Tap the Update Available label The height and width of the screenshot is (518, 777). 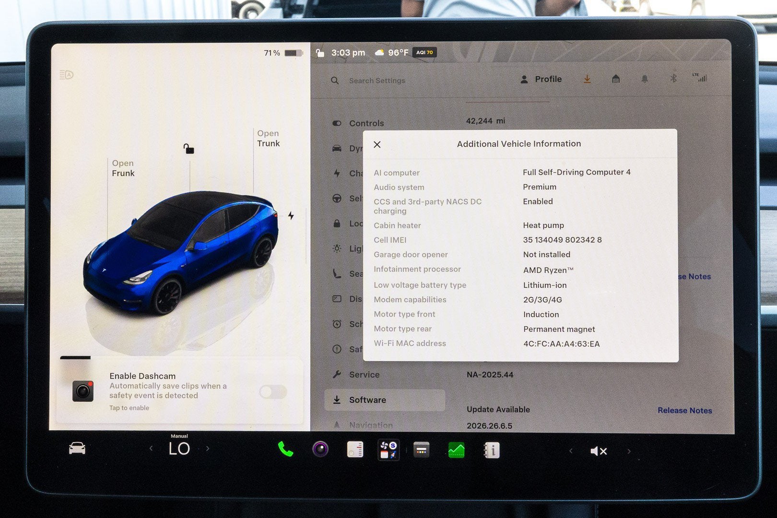(x=498, y=410)
